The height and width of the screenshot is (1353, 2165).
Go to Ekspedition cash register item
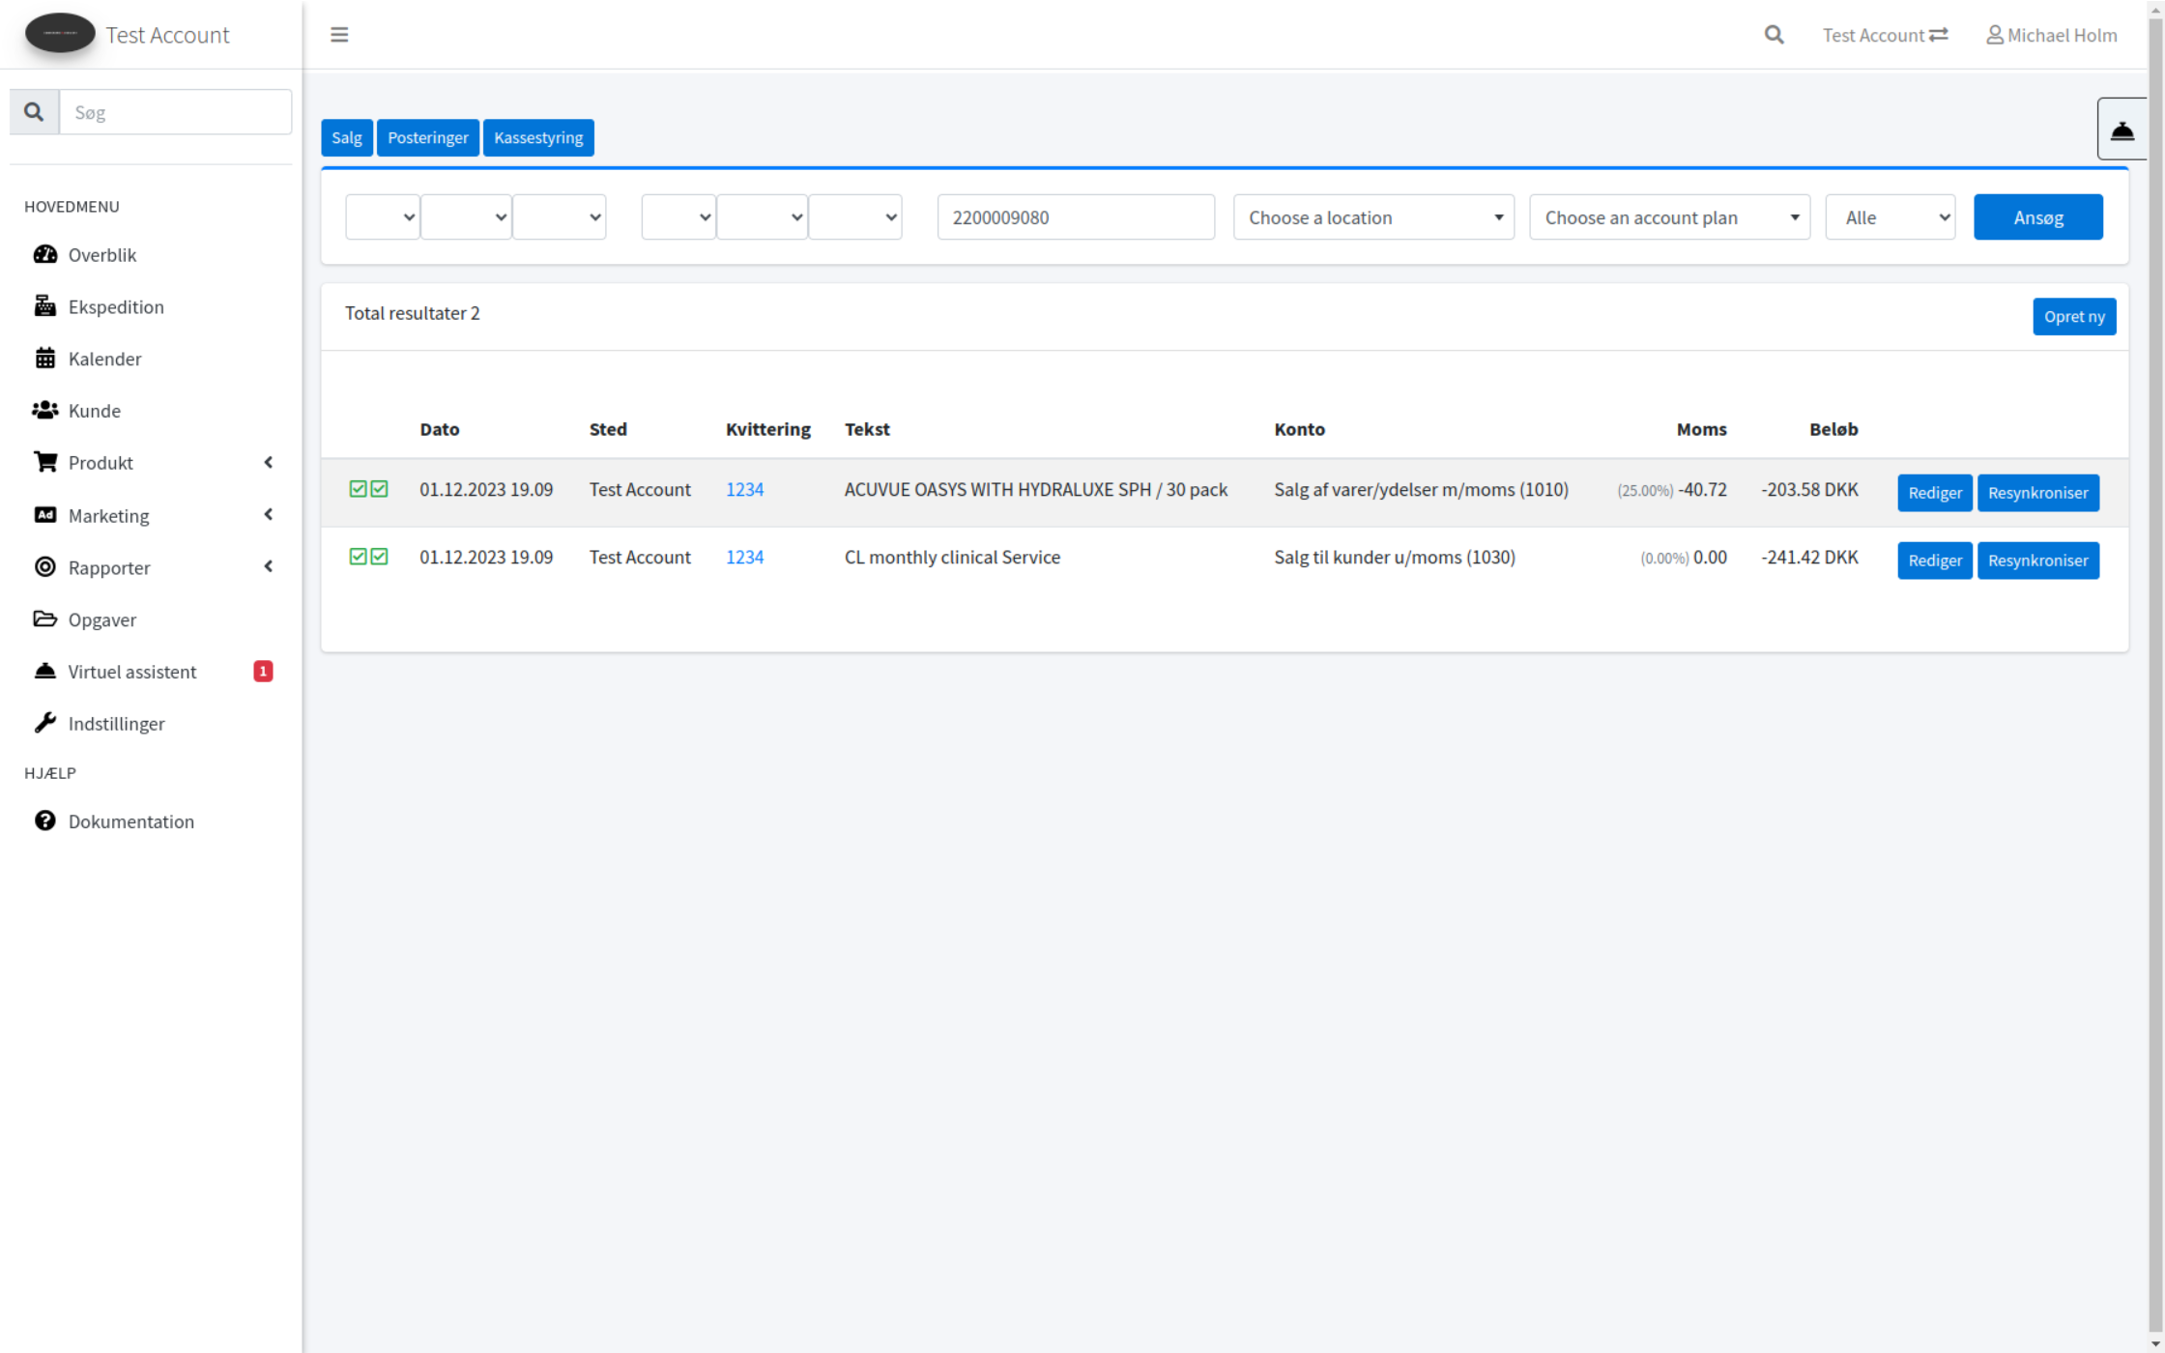tap(115, 307)
